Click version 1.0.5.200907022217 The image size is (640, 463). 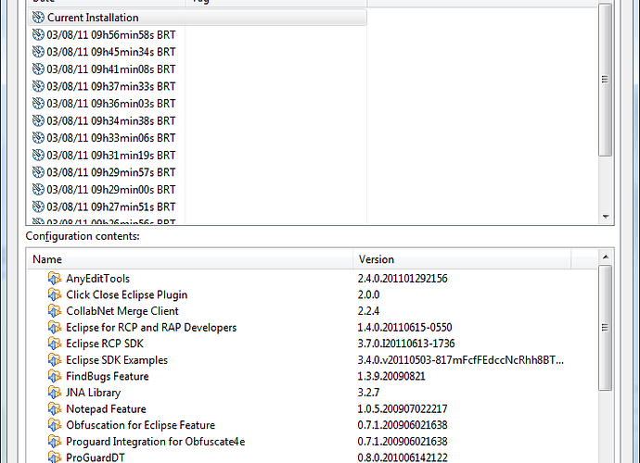click(403, 408)
